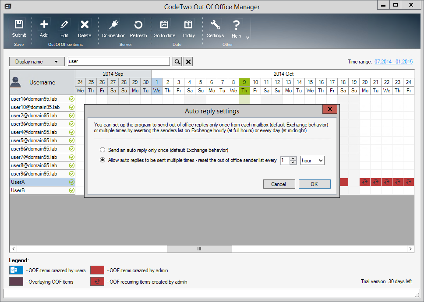
Task: Clear the search with X button
Action: click(188, 62)
